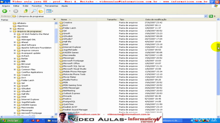The image size is (220, 123).
Task: Select the Internet Explorer folder icon in list
Action: point(61,47)
